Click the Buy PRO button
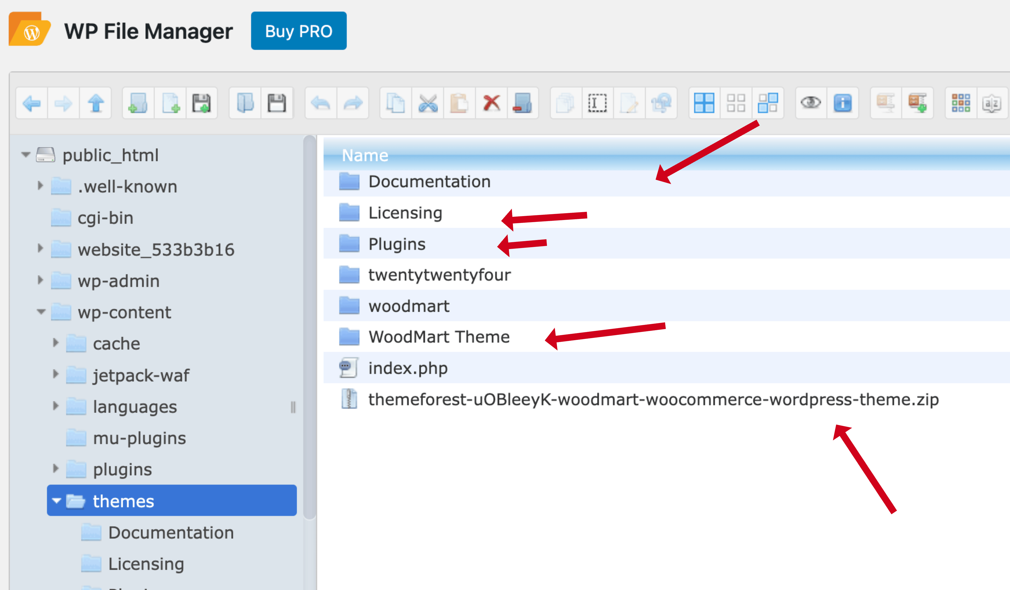 299,31
